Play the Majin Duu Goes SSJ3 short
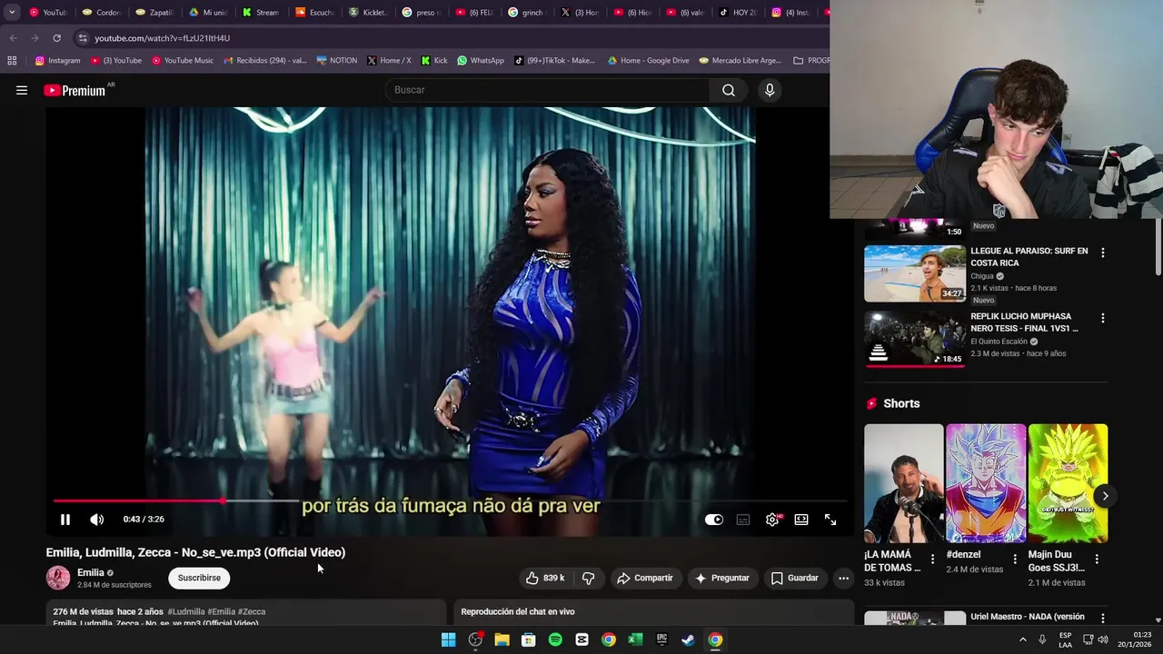 pyautogui.click(x=1068, y=483)
